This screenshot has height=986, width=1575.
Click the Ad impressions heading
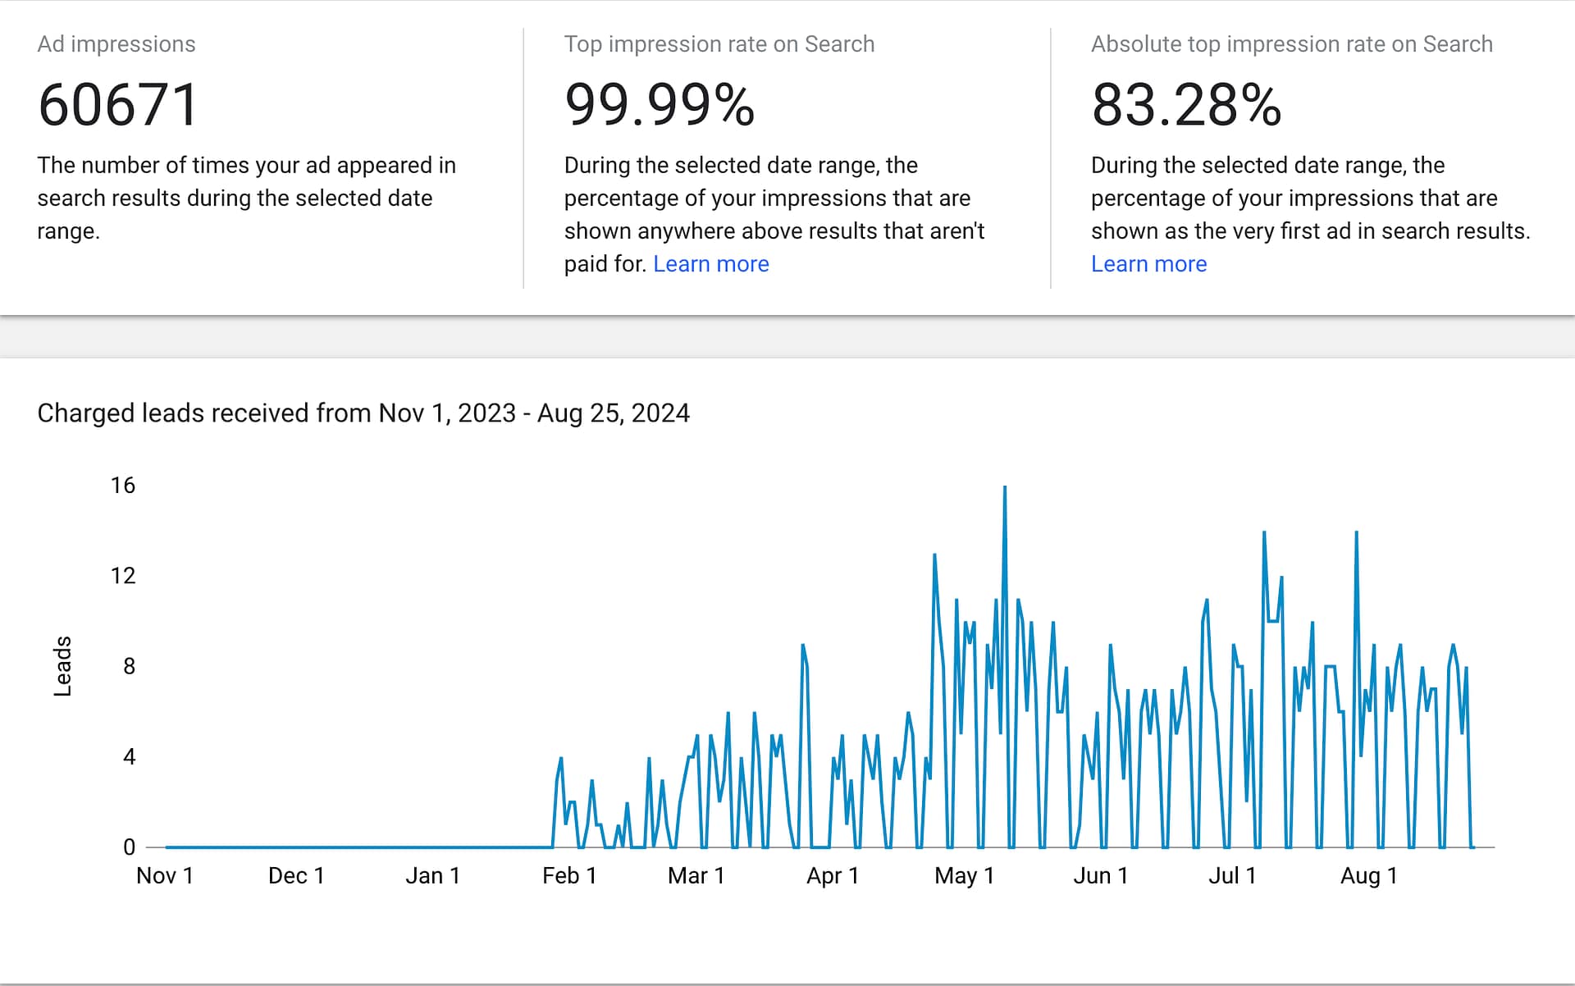click(116, 44)
